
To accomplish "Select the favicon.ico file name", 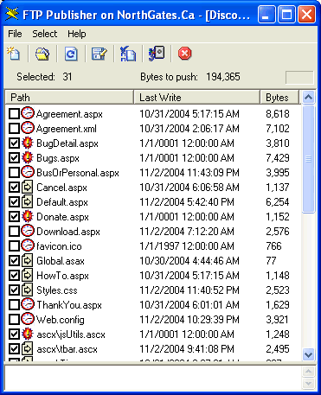I will pos(59,246).
